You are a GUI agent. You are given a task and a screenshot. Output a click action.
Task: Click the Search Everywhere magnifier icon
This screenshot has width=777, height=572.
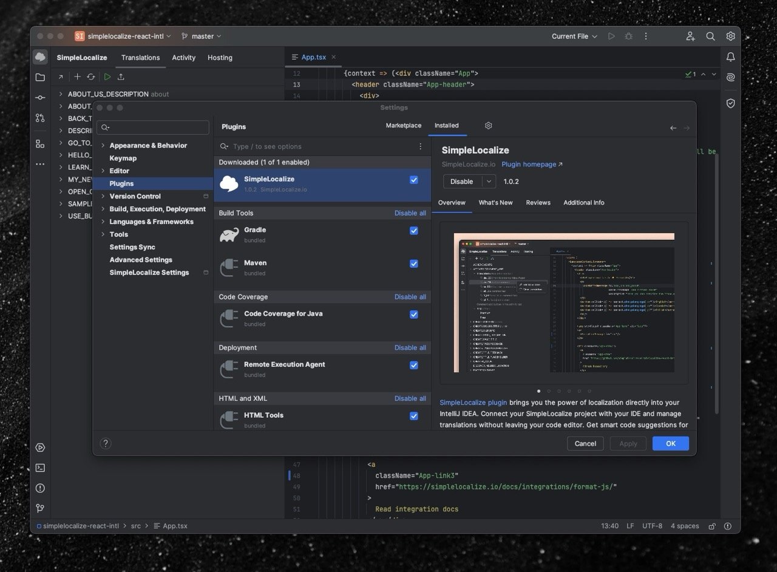710,36
